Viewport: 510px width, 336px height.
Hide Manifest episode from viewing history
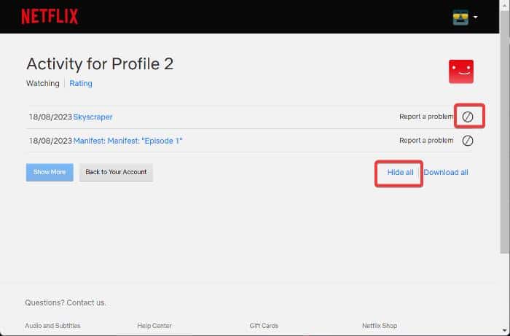coord(468,141)
